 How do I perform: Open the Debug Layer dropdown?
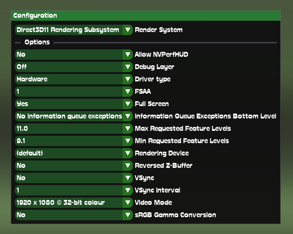click(x=74, y=67)
